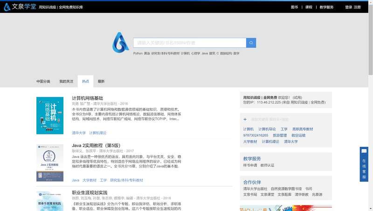Click the 注册 register link
The image size is (373, 211).
coord(357,7)
